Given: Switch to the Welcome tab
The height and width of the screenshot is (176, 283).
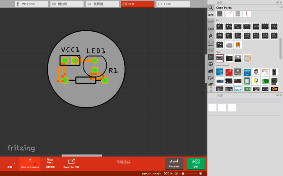Looking at the screenshot, I should (31, 4).
